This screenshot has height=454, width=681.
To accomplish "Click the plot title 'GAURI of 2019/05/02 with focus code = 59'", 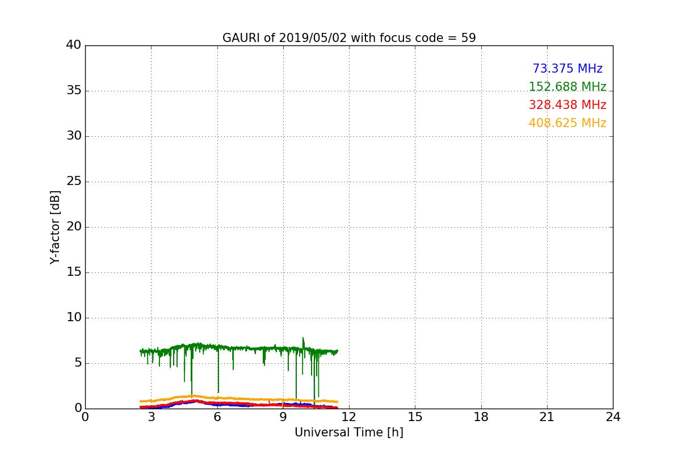I will [349, 38].
